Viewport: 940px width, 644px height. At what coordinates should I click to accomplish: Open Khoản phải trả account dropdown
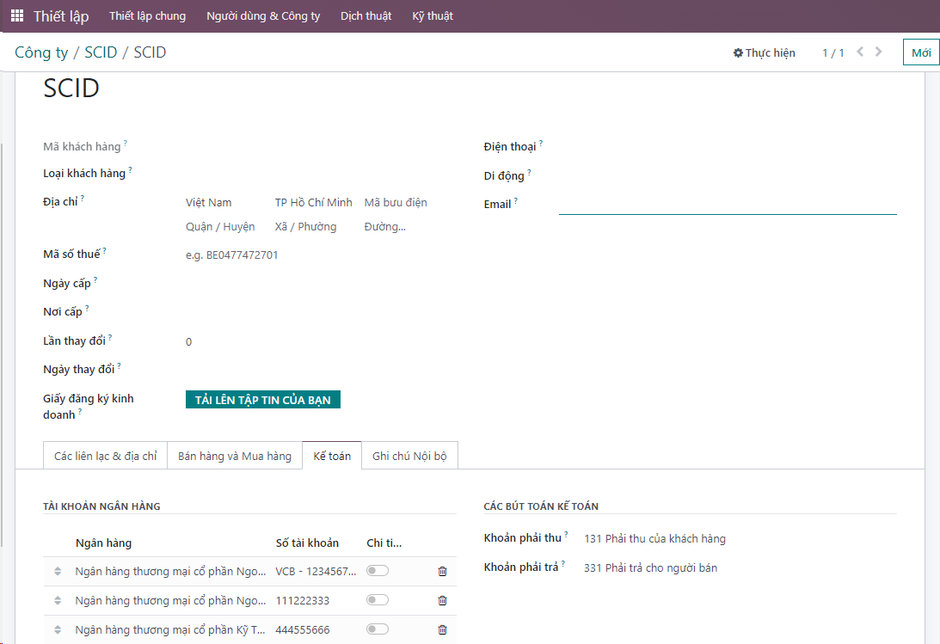click(x=740, y=568)
